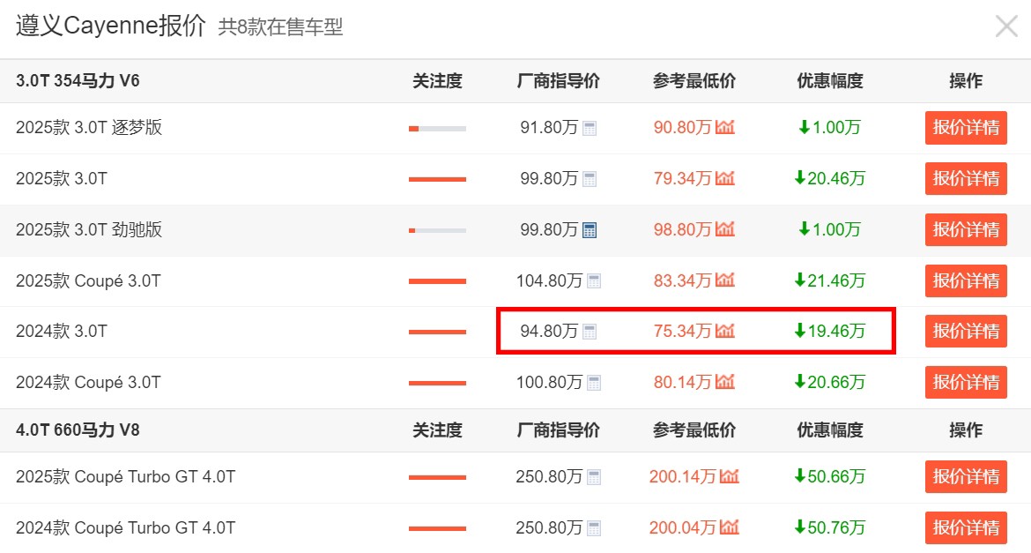
Task: Open the 2025款 3.0T 逐梦版 model link
Action: (x=89, y=128)
